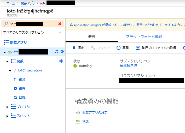Viewport: 185px width, 133px height.
Task: Clear the search box with red X
Action: 60,24
